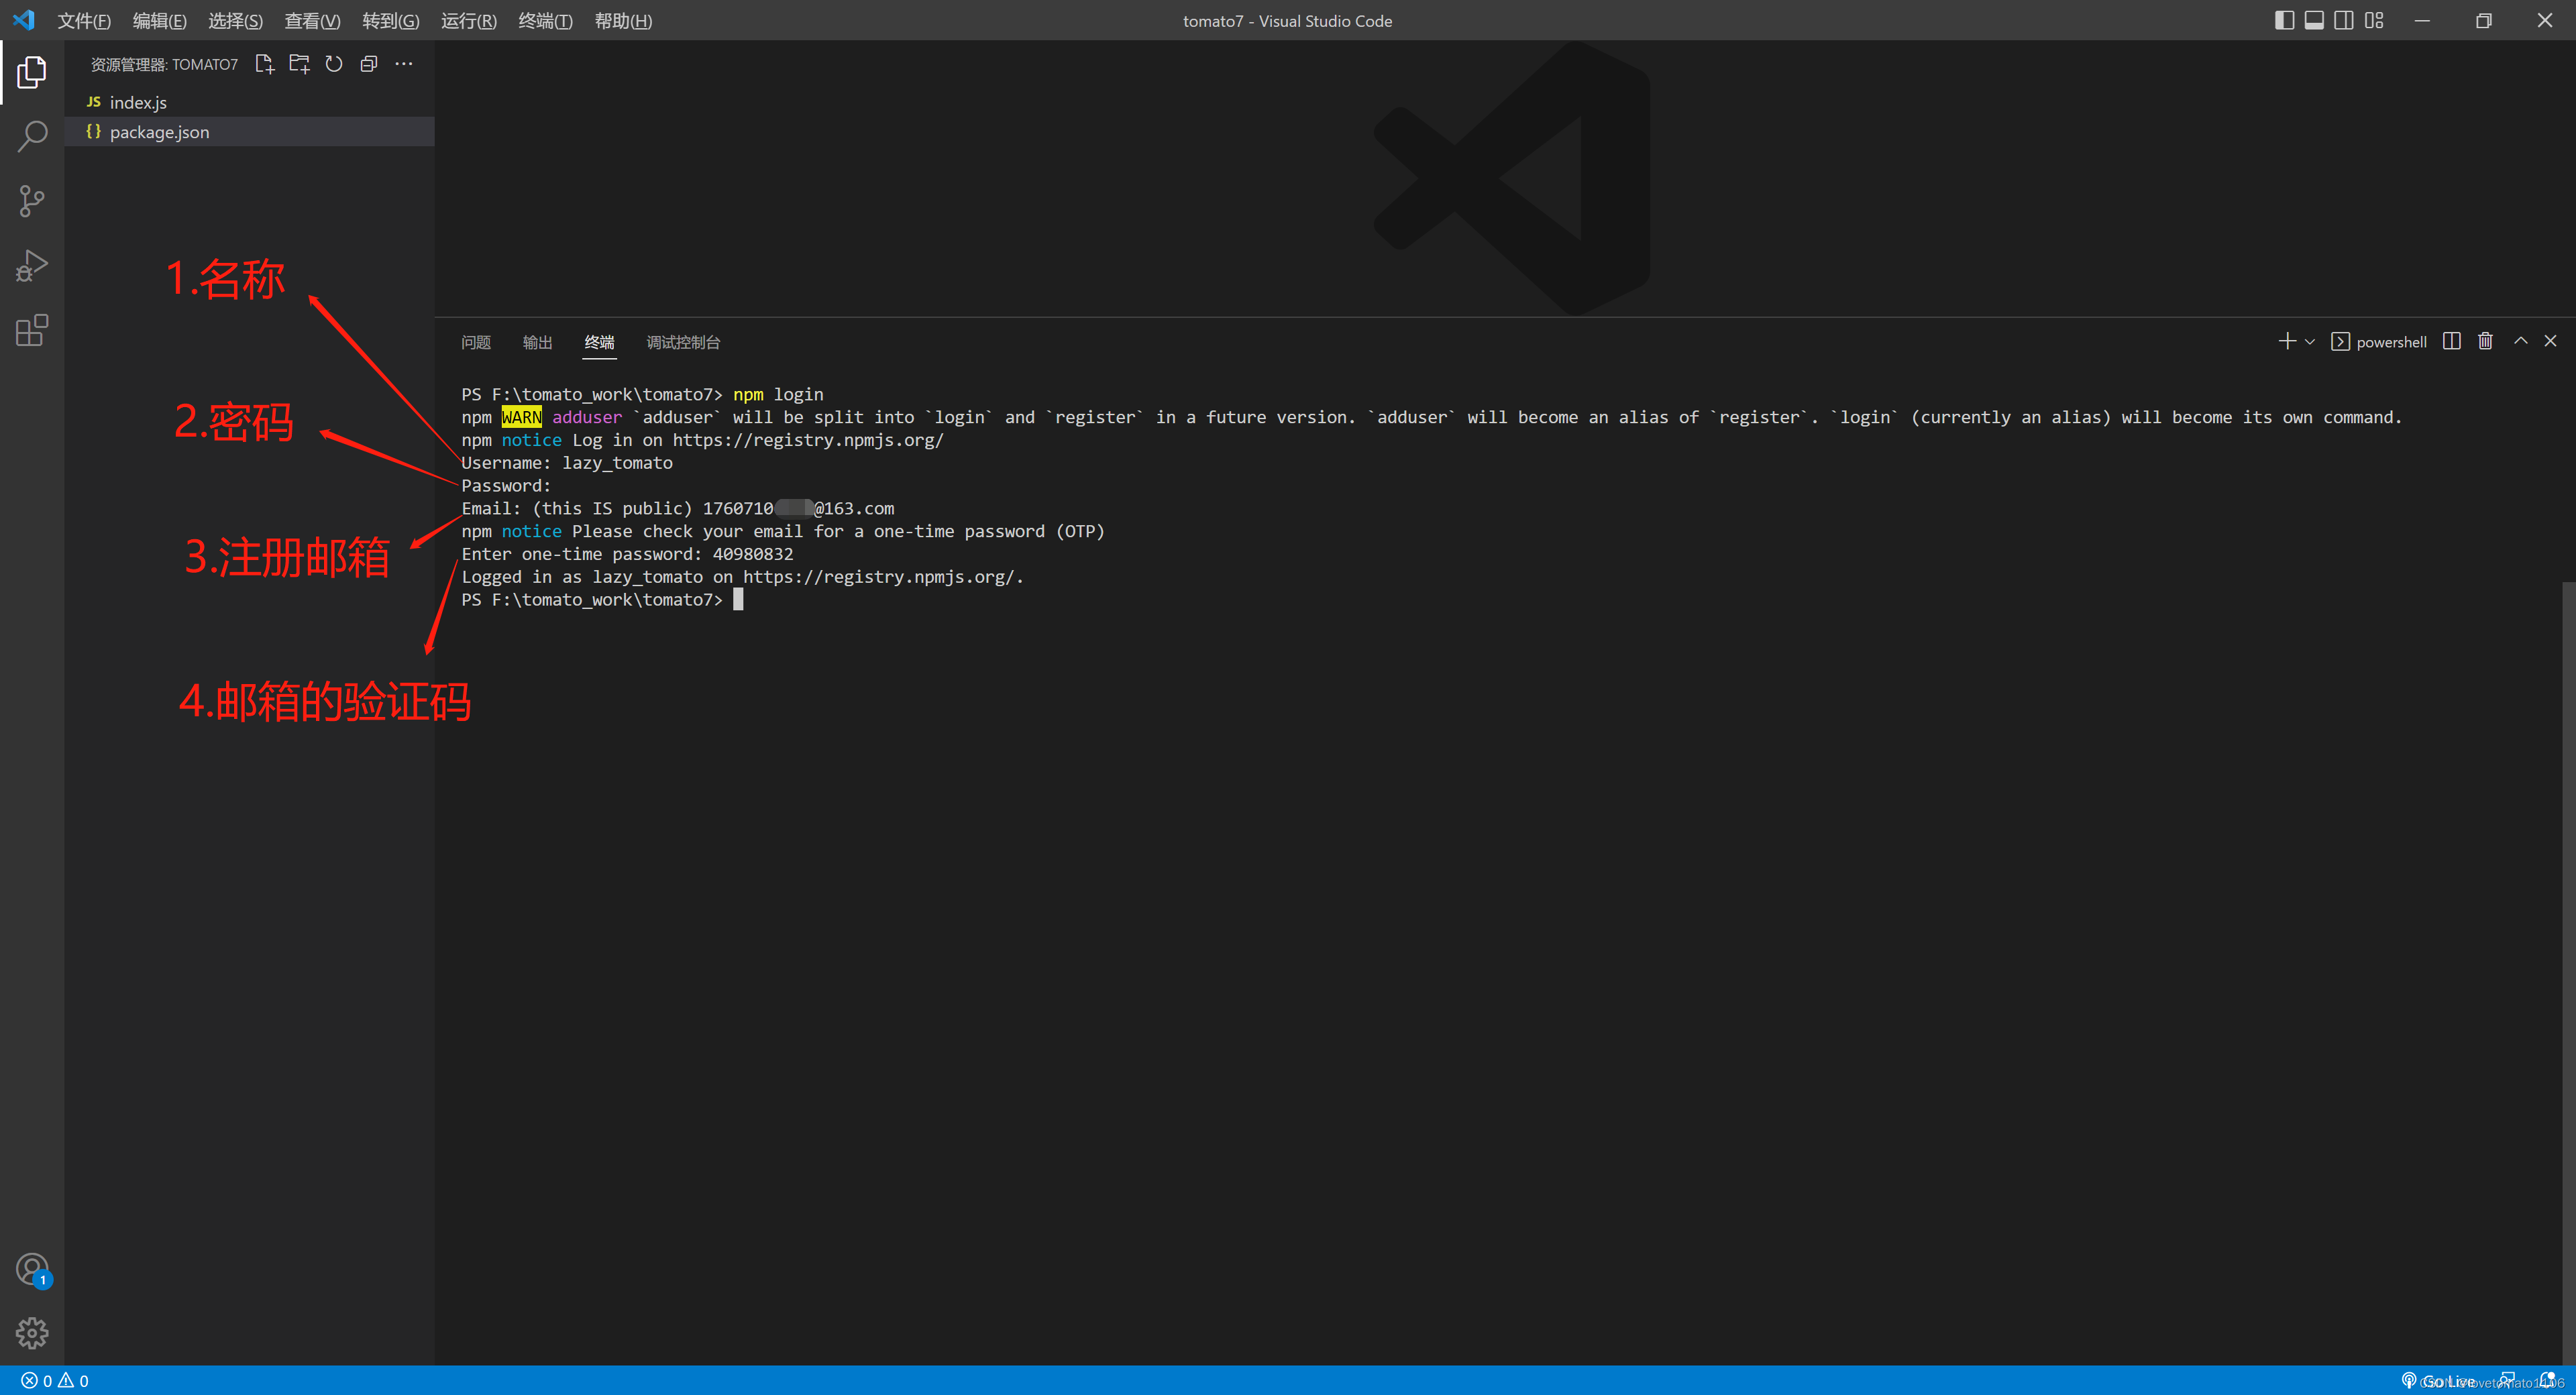Click the New File icon in explorer
Image resolution: width=2576 pixels, height=1395 pixels.
pos(264,64)
